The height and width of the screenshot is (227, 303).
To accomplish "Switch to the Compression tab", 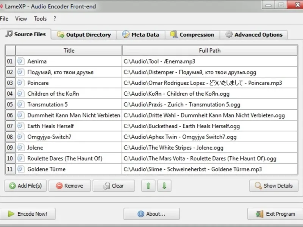I will (x=192, y=35).
